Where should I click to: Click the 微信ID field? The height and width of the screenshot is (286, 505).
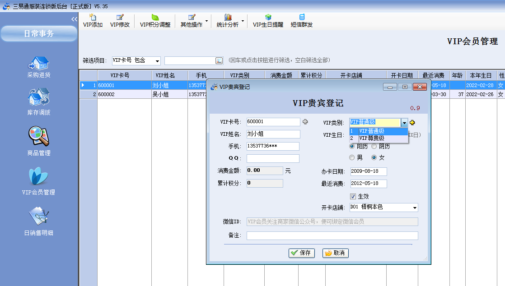[332, 221]
